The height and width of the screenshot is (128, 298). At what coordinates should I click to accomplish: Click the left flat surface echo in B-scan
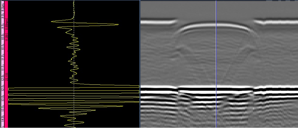pyautogui.click(x=158, y=22)
